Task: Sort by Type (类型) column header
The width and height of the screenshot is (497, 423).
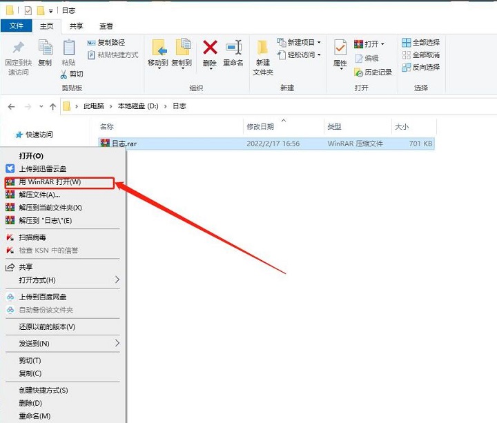Action: click(x=358, y=127)
